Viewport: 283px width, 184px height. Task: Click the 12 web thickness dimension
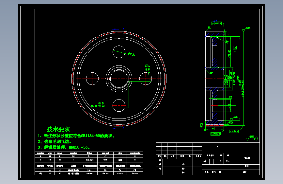[230, 97]
